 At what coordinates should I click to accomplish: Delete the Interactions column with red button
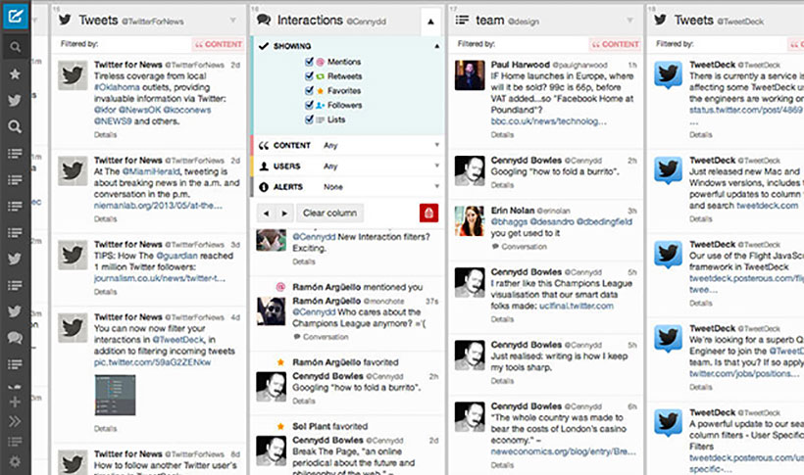click(x=428, y=213)
